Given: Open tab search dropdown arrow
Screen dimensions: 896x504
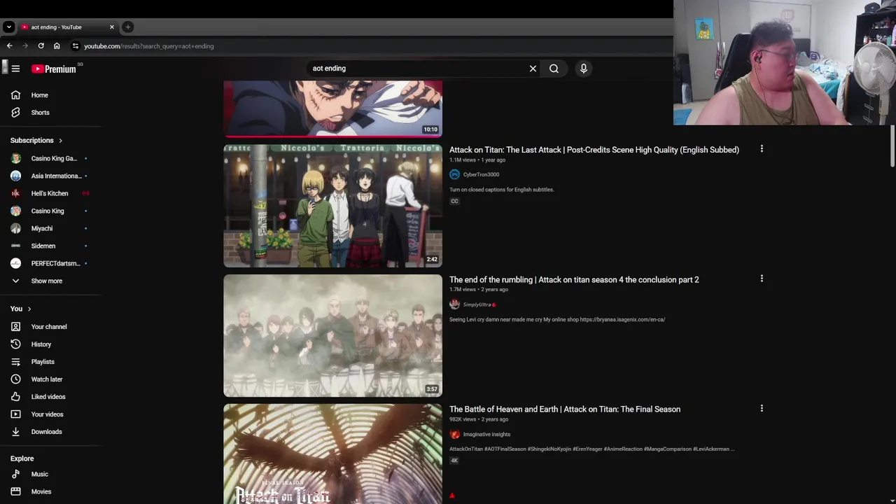Looking at the screenshot, I should (8, 27).
